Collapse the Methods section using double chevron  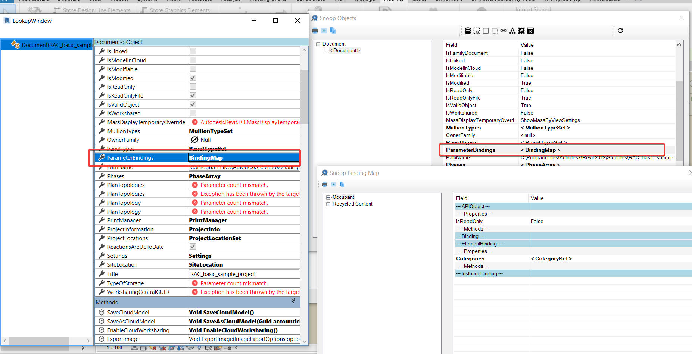pyautogui.click(x=293, y=301)
